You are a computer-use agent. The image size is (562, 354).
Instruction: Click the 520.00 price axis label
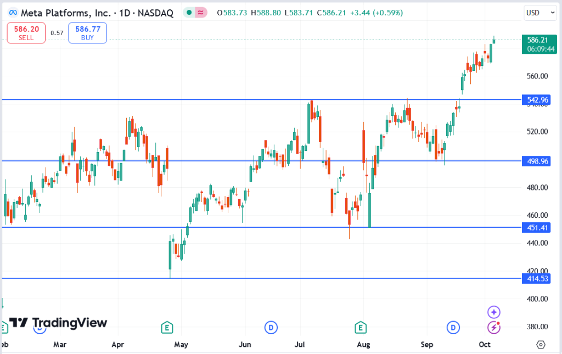pyautogui.click(x=537, y=132)
